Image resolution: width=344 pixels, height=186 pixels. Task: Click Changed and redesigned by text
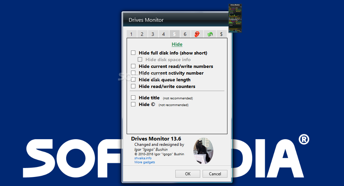pos(159,145)
